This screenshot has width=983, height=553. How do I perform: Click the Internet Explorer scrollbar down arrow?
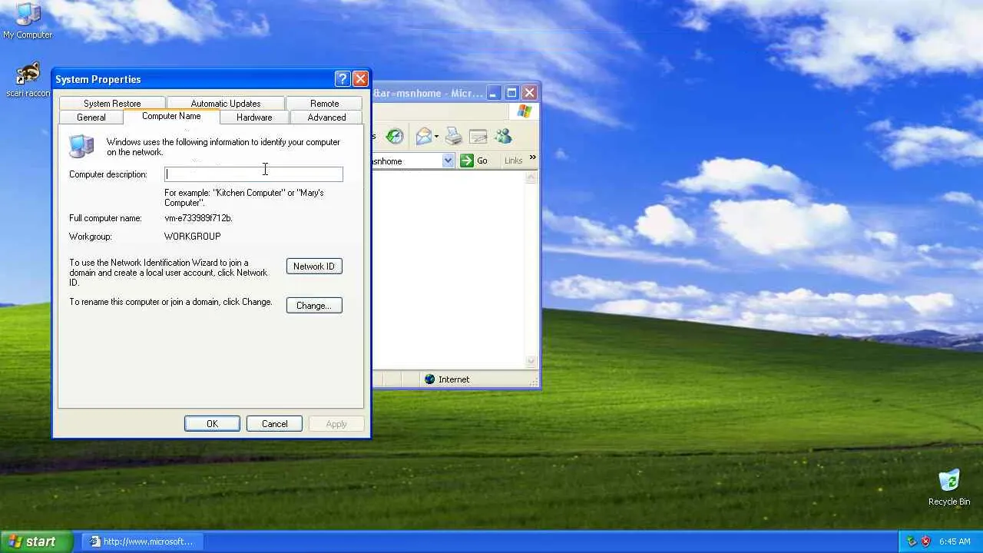click(x=531, y=361)
